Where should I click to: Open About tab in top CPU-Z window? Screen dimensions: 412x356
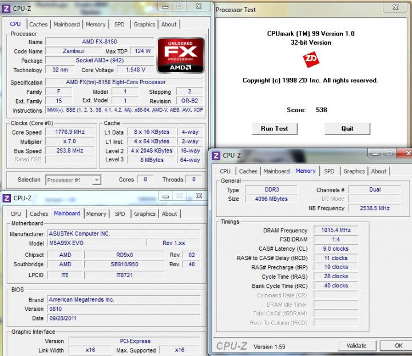coord(169,25)
